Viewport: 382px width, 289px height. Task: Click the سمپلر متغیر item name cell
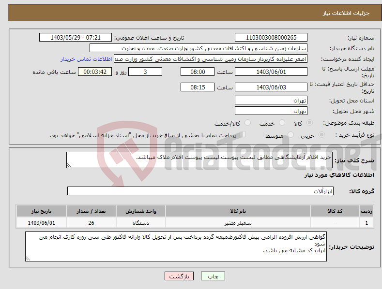(238, 223)
